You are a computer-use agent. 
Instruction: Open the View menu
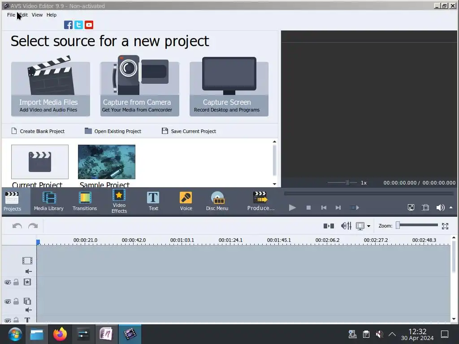pos(37,15)
